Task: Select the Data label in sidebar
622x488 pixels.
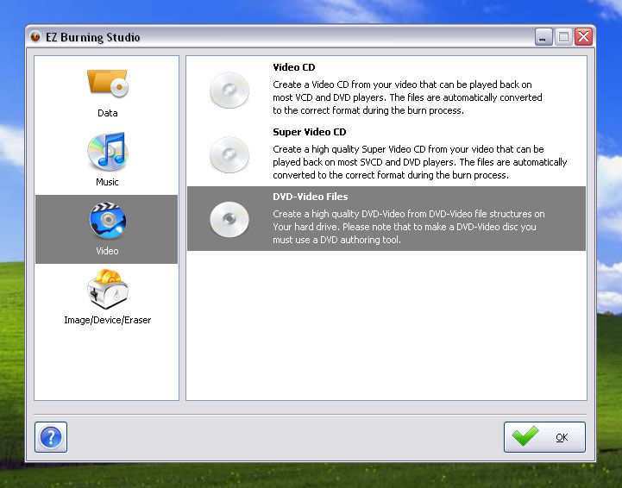Action: [x=108, y=113]
